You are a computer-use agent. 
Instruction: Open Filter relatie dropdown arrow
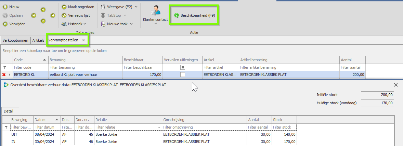159,127
